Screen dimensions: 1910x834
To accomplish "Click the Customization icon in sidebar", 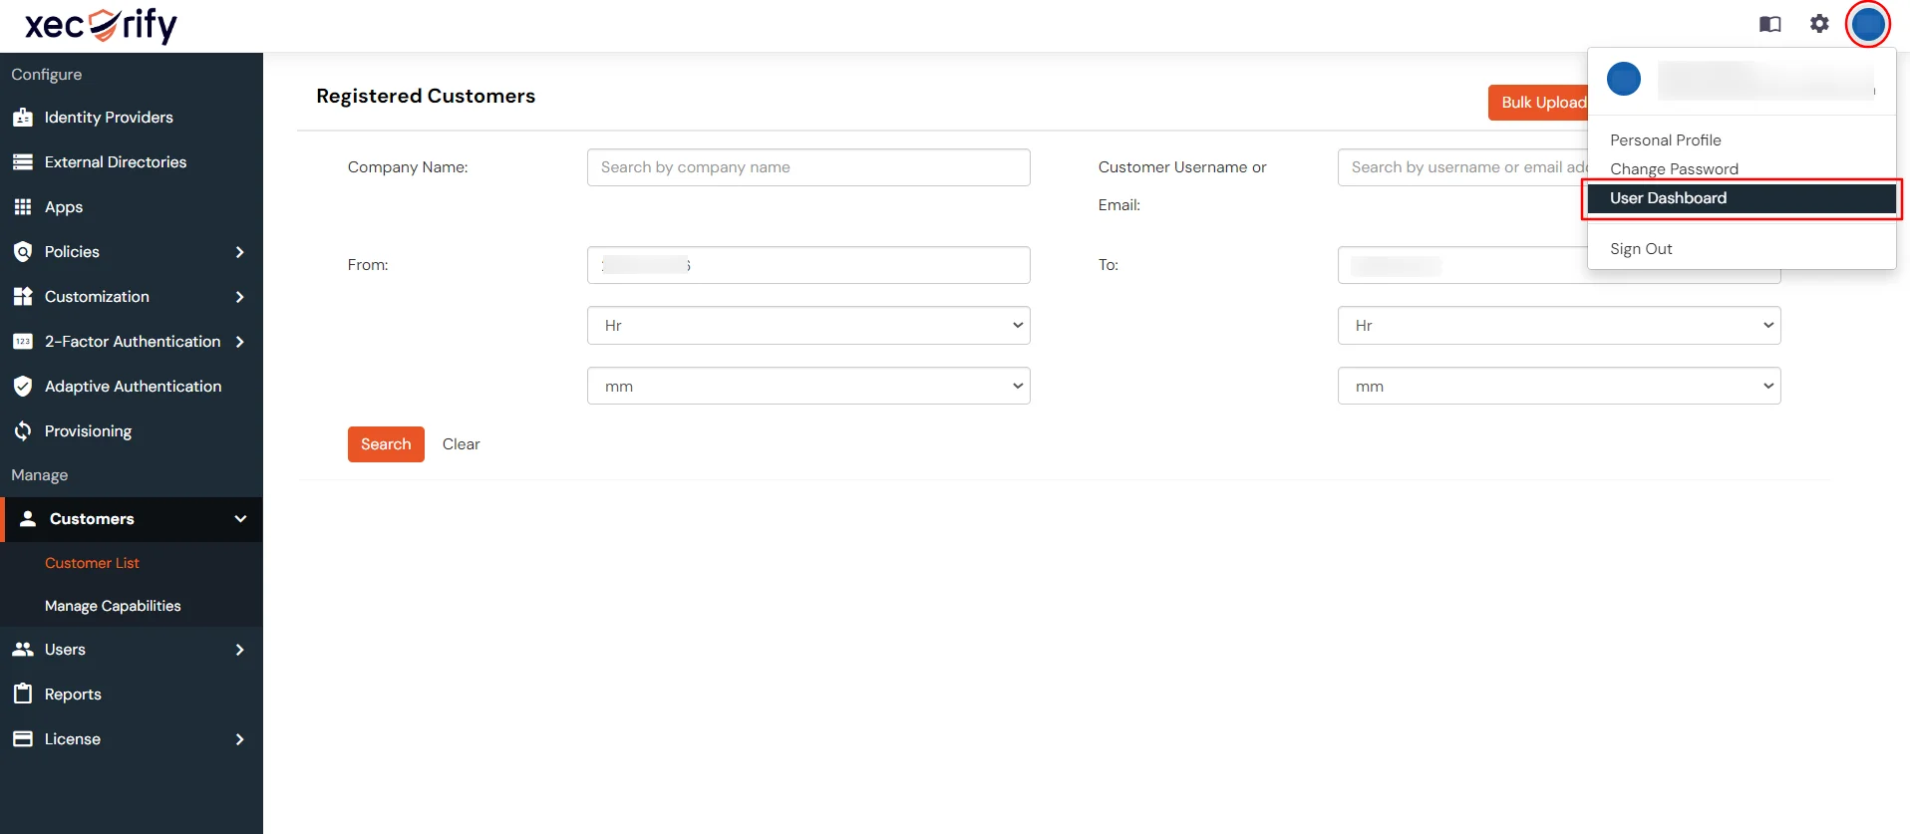I will point(23,297).
